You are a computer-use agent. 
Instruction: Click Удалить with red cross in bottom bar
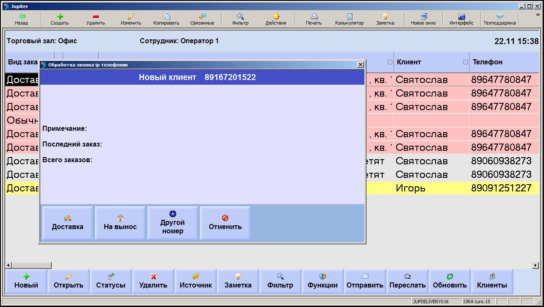pos(153,281)
